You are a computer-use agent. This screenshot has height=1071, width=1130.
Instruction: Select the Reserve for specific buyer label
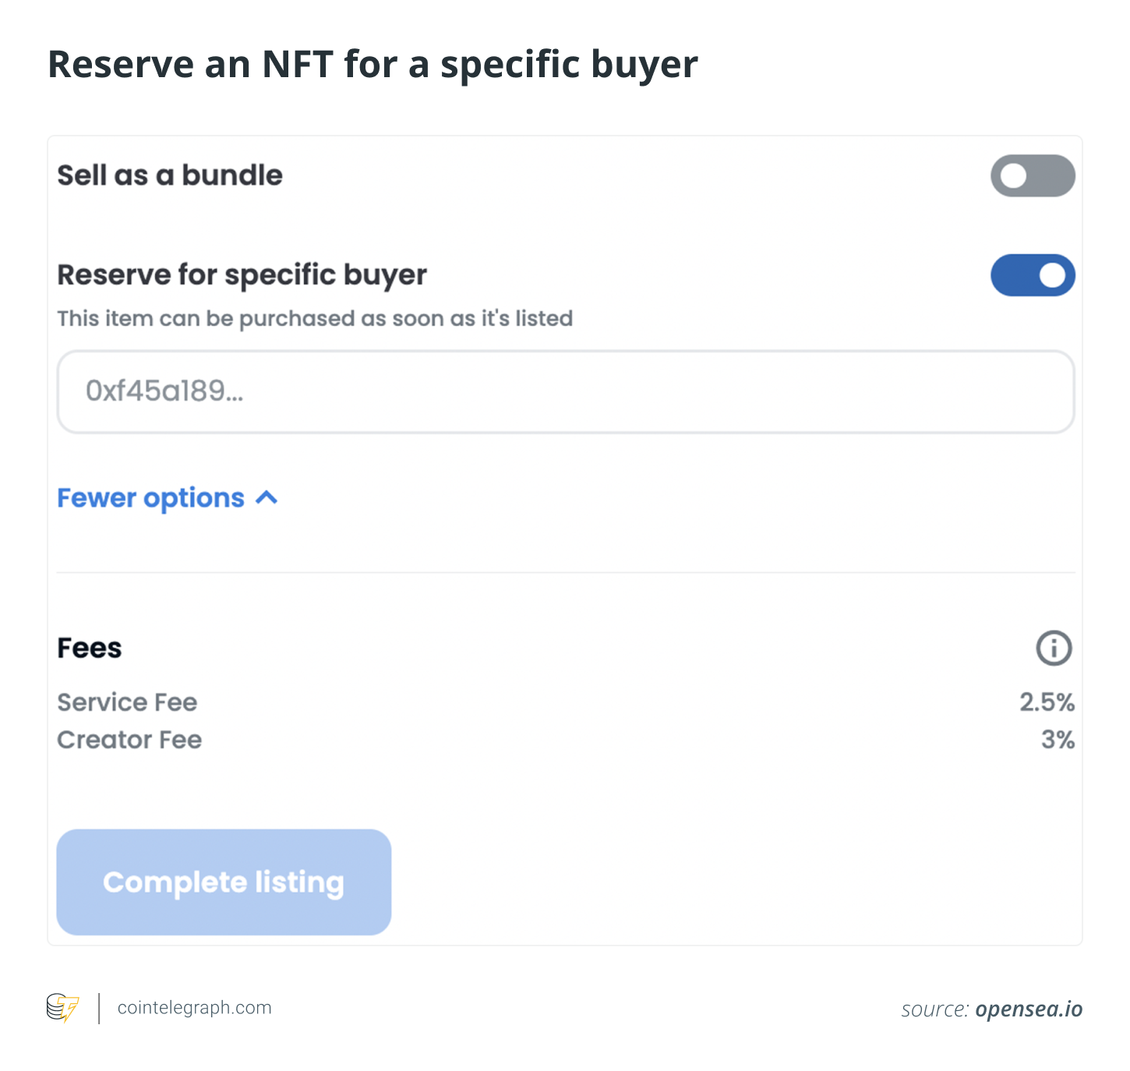[x=242, y=275]
